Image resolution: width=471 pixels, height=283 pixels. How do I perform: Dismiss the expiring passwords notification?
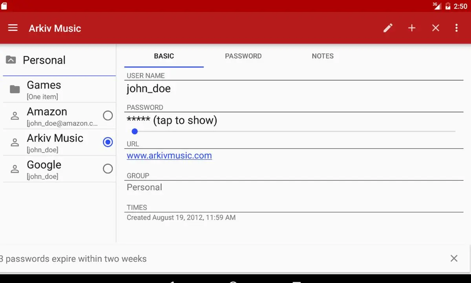tap(454, 258)
